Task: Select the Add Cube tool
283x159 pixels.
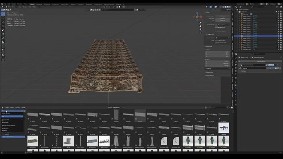Action: coord(3,46)
